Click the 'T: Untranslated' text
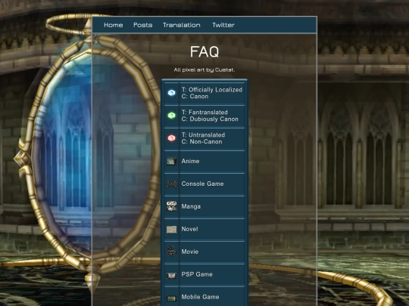Viewport: 409px width, 306px height. (x=203, y=135)
